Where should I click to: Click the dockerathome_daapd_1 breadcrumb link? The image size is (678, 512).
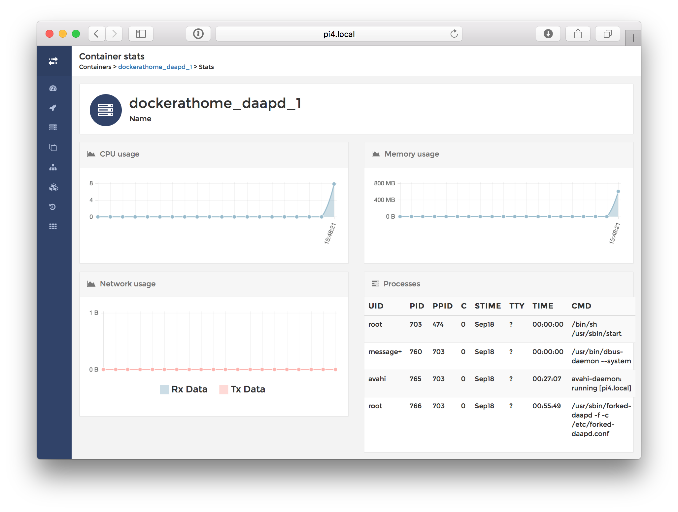point(155,67)
